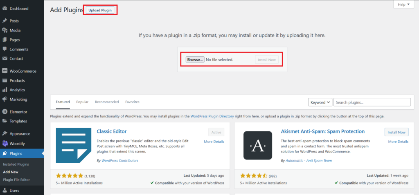Open More Details for Classic Editor
Image resolution: width=419 pixels, height=195 pixels.
214,142
